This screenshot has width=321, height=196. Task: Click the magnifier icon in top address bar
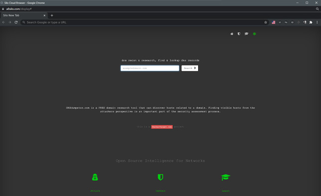[318, 9]
